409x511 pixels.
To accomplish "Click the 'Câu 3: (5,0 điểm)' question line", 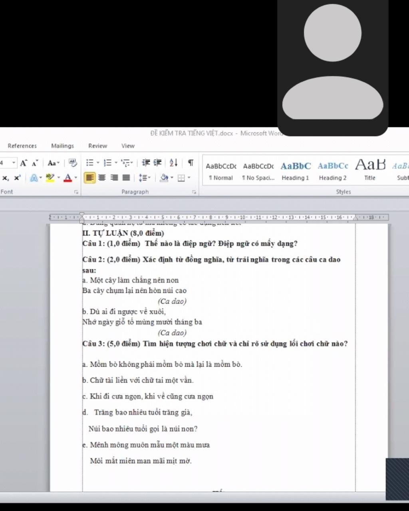I will coord(215,344).
